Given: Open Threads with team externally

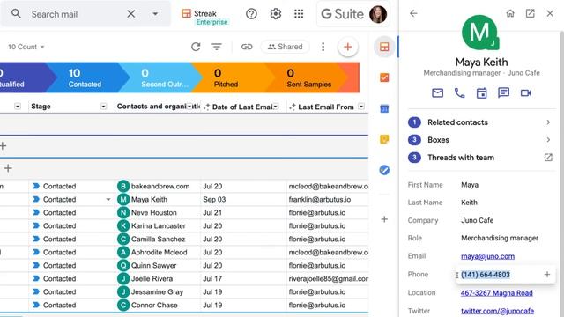Looking at the screenshot, I should [x=548, y=158].
